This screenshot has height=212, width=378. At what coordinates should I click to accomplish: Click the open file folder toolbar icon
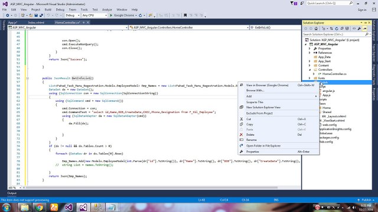pyautogui.click(x=31, y=15)
